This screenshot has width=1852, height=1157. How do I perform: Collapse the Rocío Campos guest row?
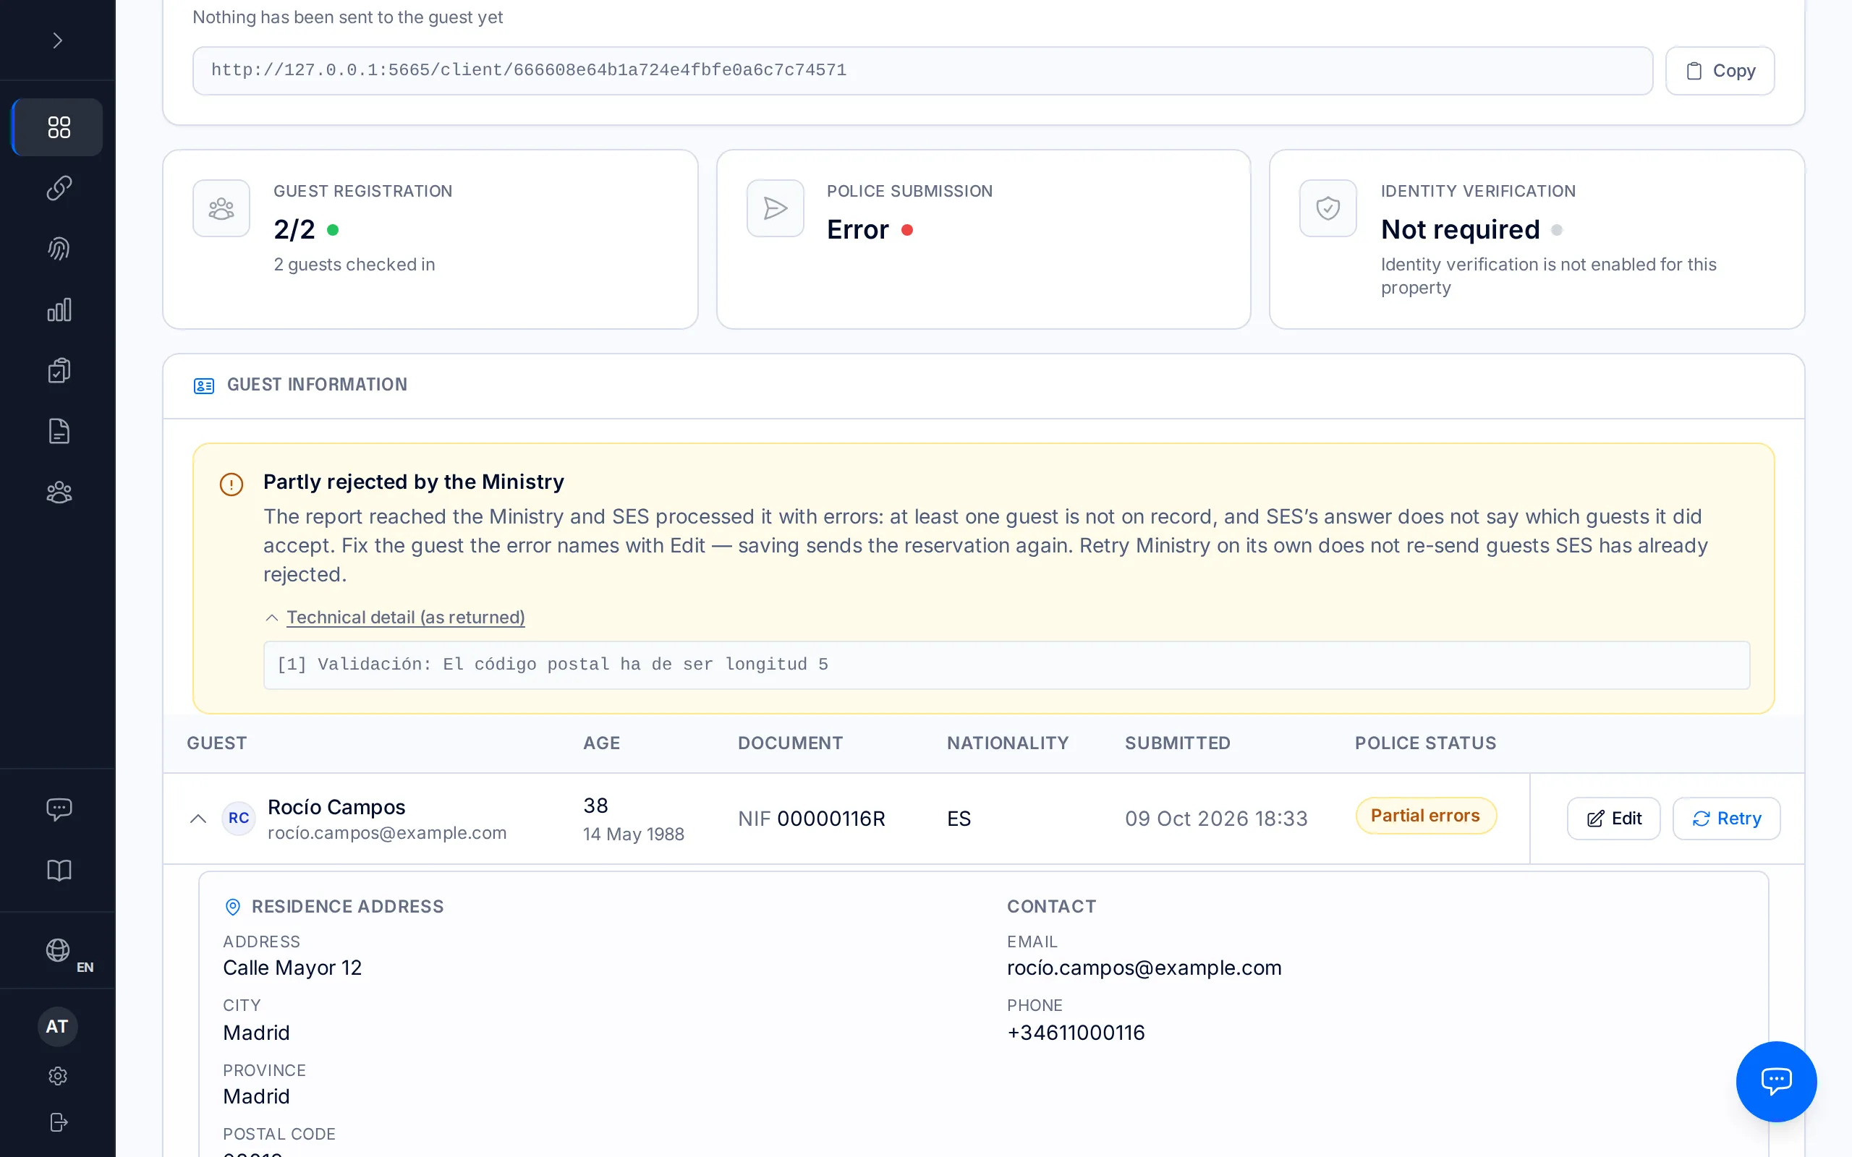198,818
